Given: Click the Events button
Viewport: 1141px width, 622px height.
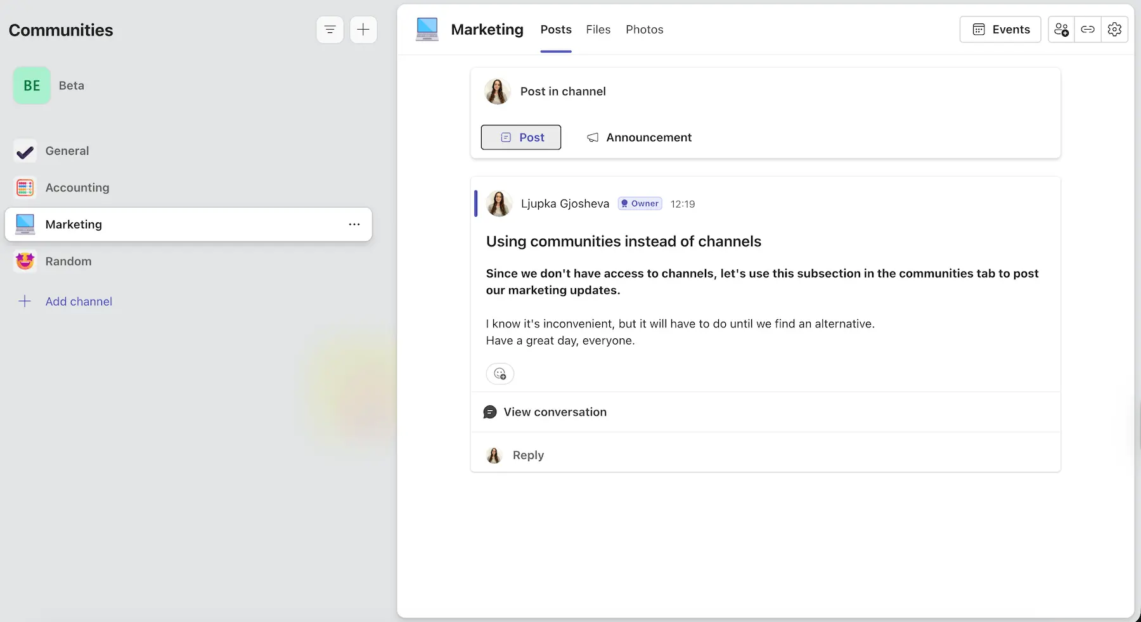Looking at the screenshot, I should (x=1000, y=29).
